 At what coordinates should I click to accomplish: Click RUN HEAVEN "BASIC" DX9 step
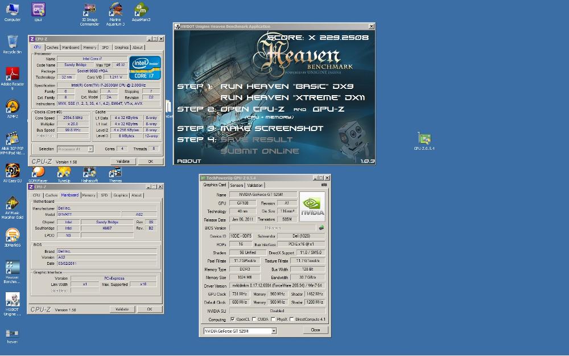pos(287,87)
